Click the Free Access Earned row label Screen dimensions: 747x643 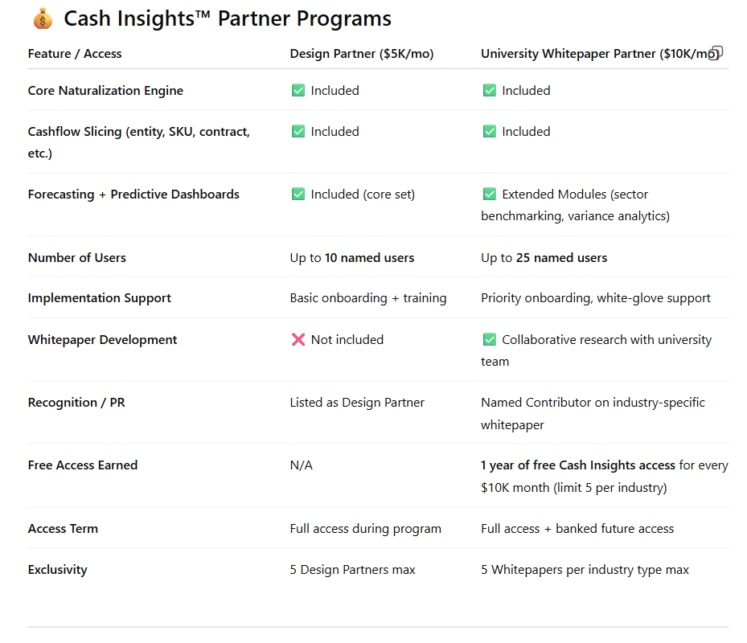[83, 465]
